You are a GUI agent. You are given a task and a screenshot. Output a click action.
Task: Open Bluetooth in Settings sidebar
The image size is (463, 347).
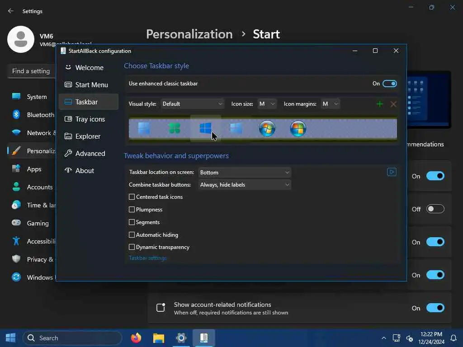[x=32, y=115]
